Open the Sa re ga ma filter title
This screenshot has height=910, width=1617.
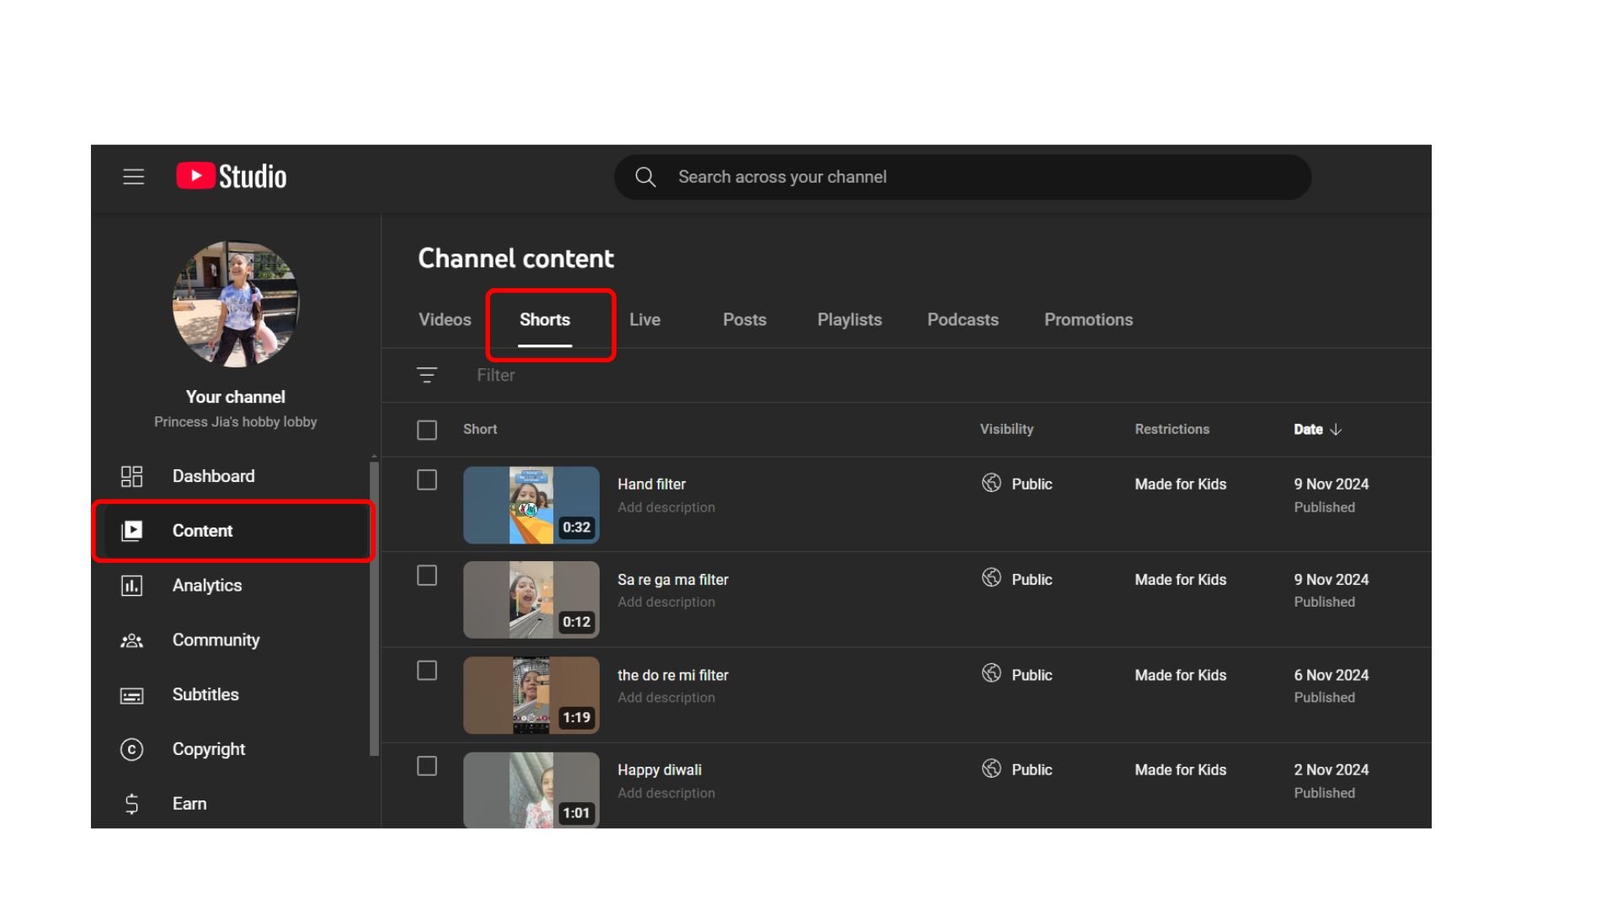point(672,580)
